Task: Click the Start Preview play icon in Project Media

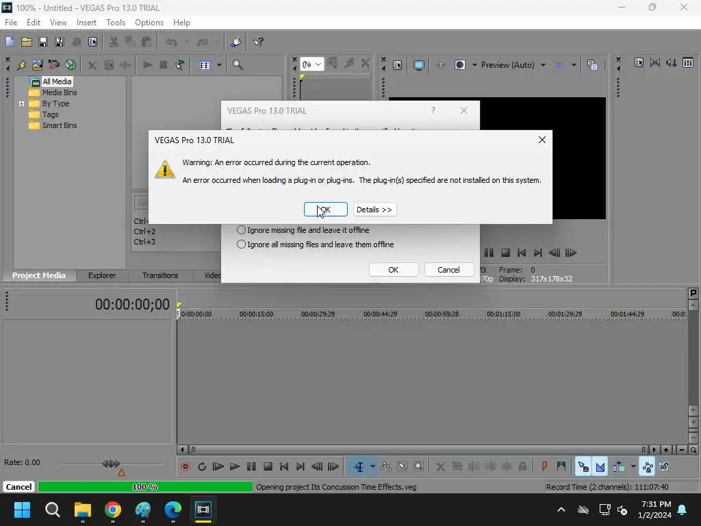Action: pyautogui.click(x=147, y=65)
